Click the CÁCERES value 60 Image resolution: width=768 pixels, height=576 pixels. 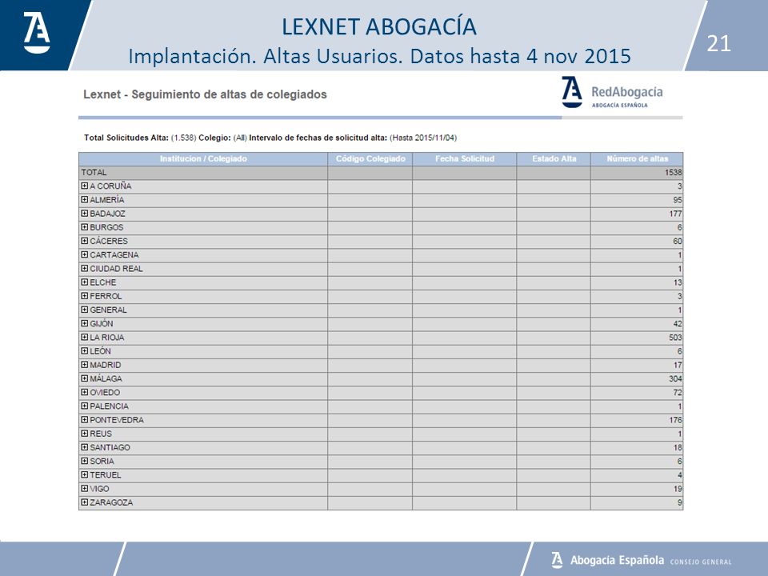678,241
